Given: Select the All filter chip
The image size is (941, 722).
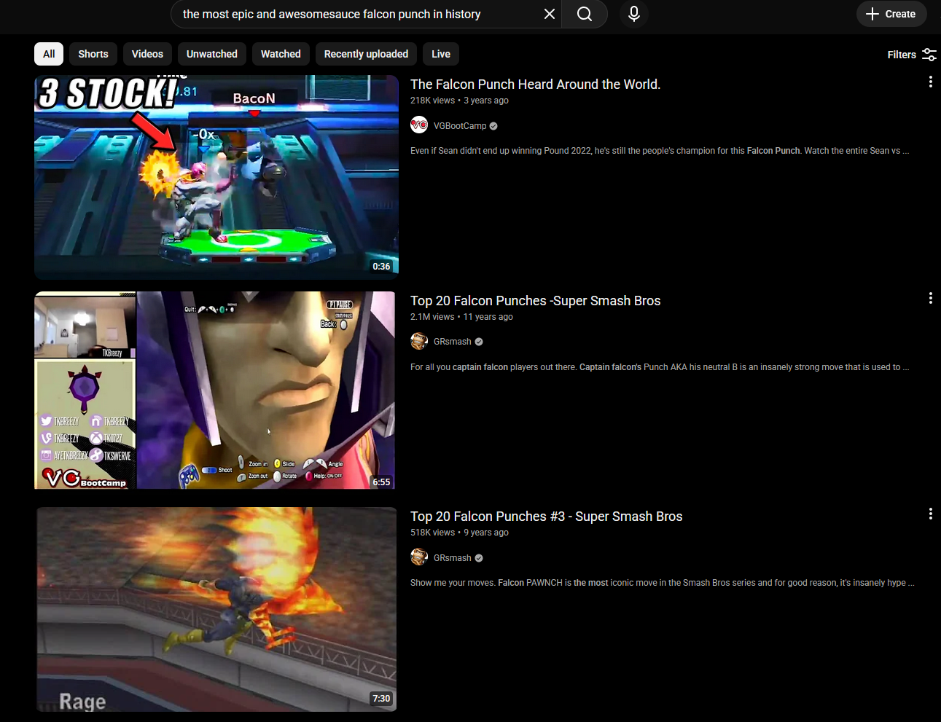Looking at the screenshot, I should pos(49,54).
